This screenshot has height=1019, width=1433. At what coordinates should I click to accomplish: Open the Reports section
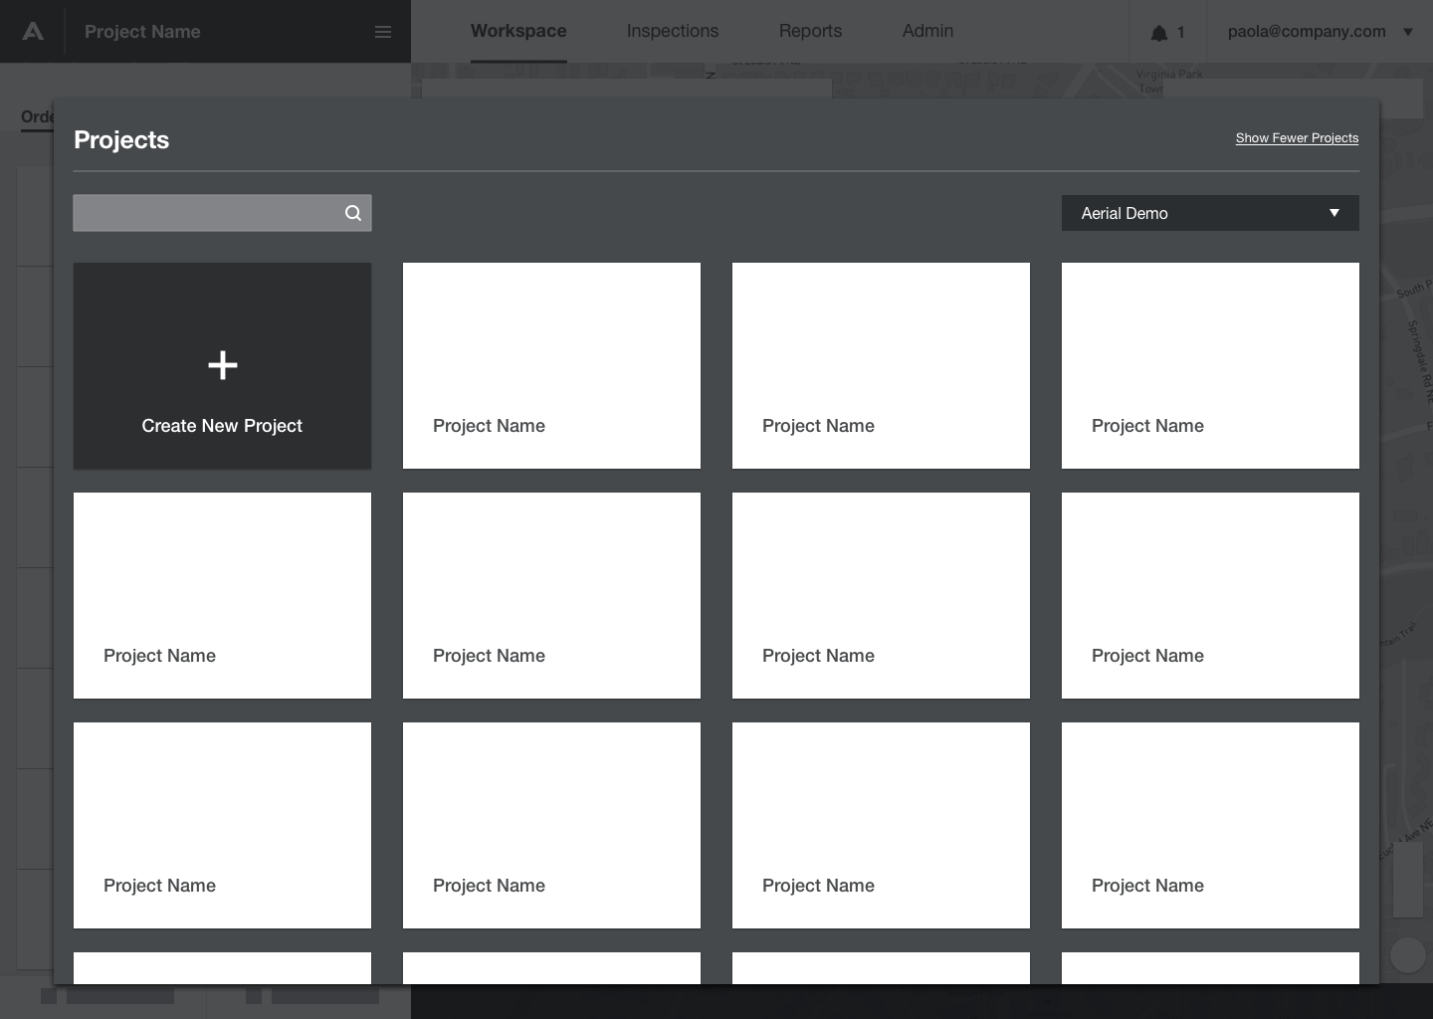click(x=809, y=31)
